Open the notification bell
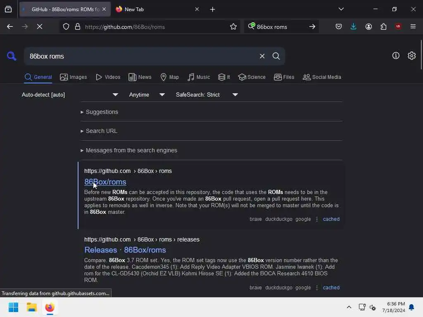Image resolution: width=423 pixels, height=317 pixels. click(x=411, y=307)
